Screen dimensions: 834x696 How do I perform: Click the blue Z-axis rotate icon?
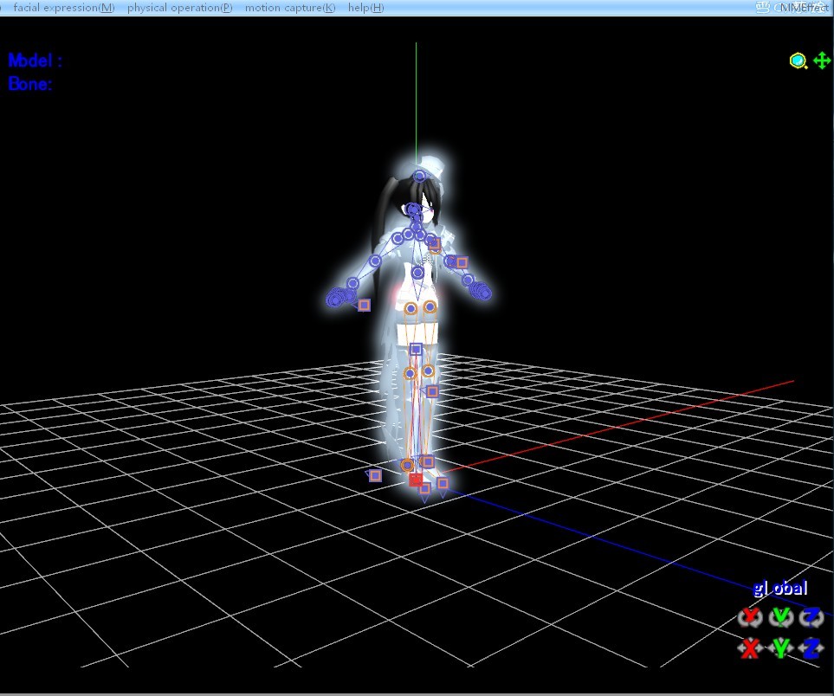click(x=811, y=616)
